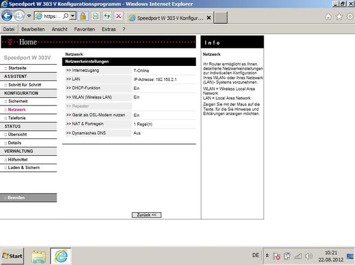The image size is (355, 265).
Task: Expand the address bar dropdown arrow
Action: click(x=73, y=16)
